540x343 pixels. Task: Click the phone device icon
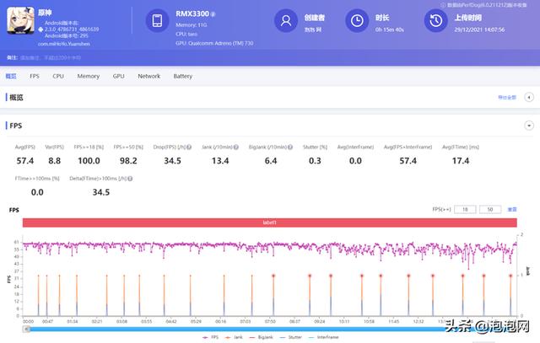coord(157,20)
